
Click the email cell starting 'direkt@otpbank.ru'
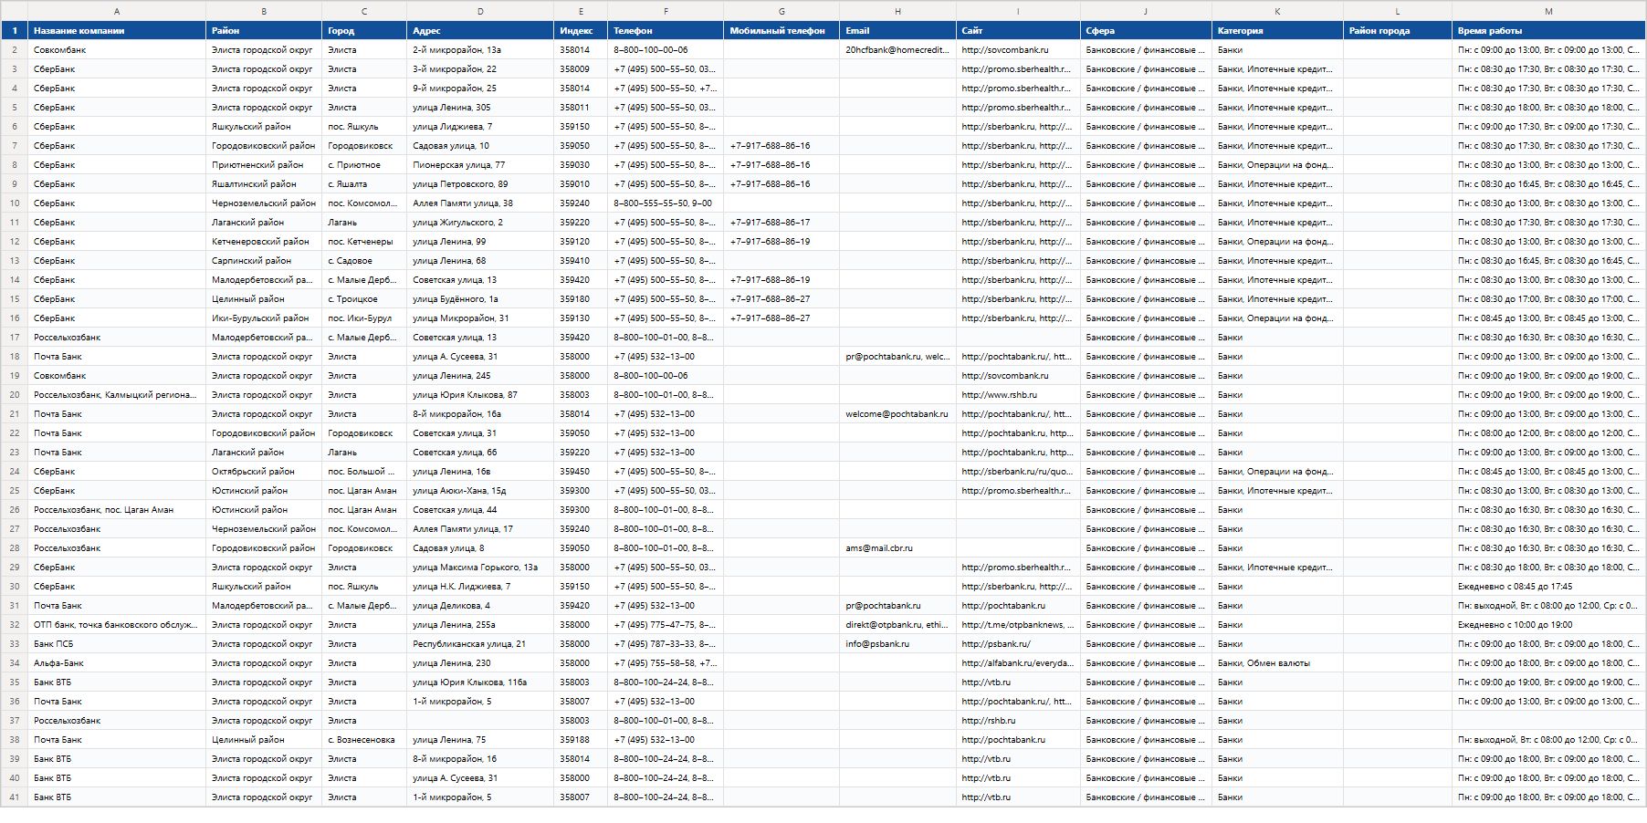[897, 625]
